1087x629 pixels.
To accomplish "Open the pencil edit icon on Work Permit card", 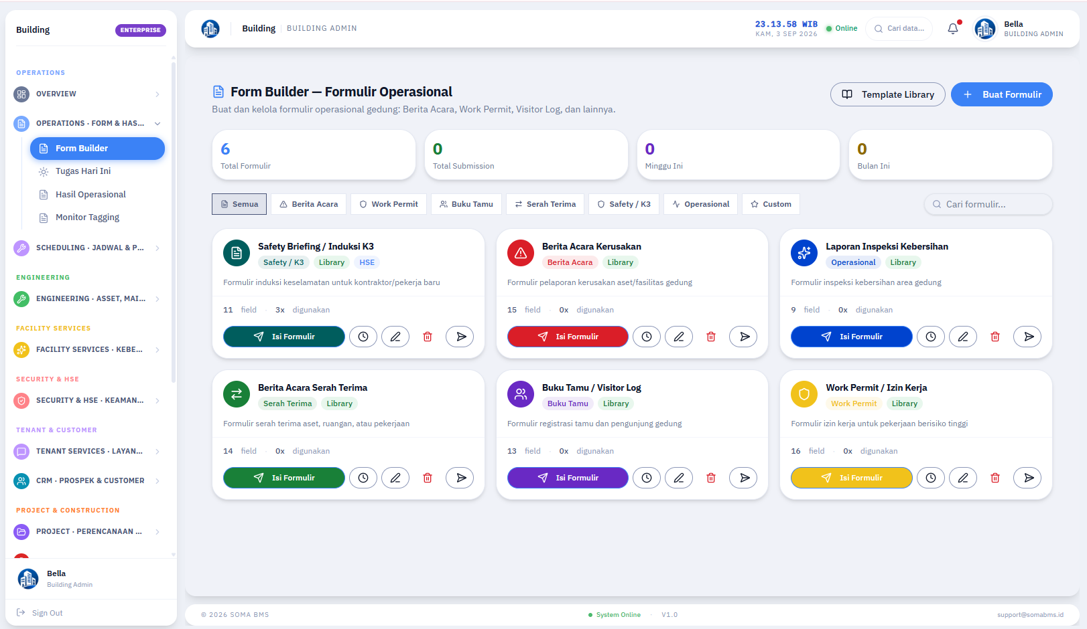I will [963, 478].
